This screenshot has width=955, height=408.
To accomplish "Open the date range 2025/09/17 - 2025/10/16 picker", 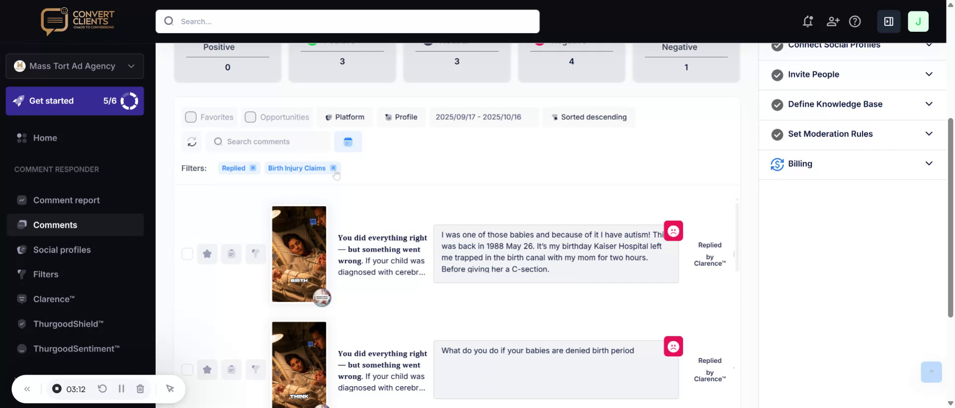I will pos(484,117).
